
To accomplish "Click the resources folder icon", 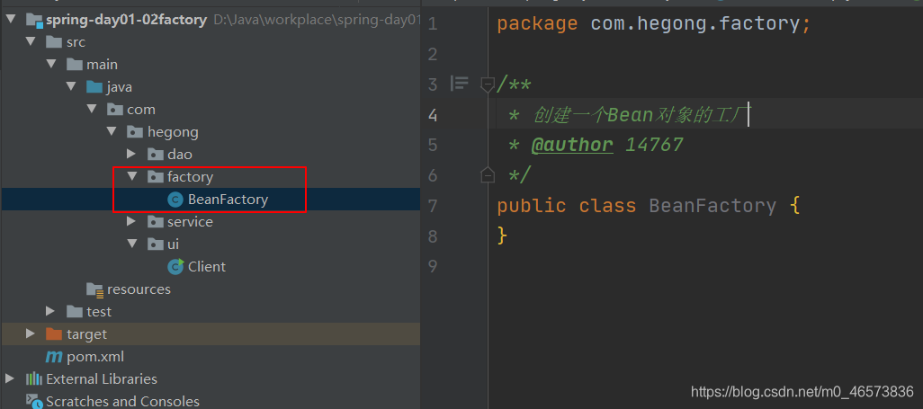I will tap(94, 289).
